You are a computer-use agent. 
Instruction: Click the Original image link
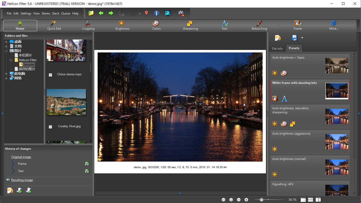point(21,157)
